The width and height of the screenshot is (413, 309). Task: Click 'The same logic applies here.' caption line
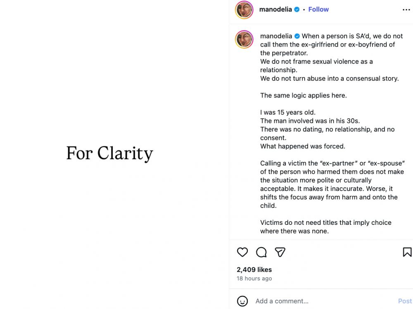point(303,95)
